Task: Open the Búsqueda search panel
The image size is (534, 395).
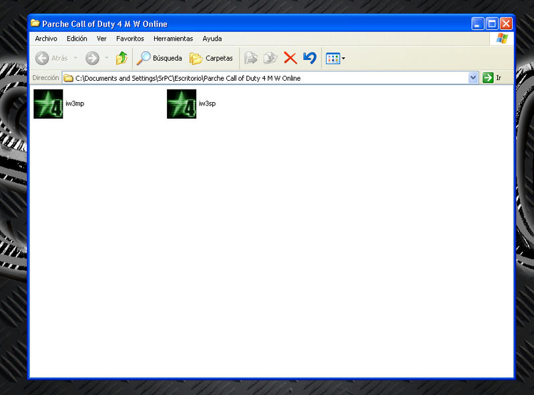Action: click(160, 58)
